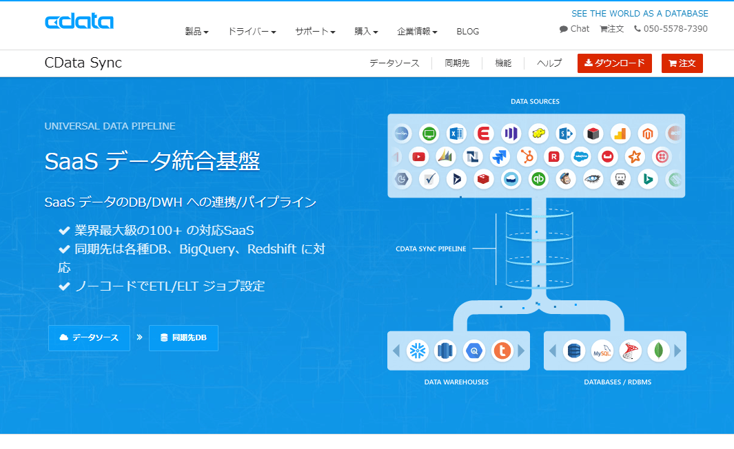Select the orange 't' warehouse icon

502,351
